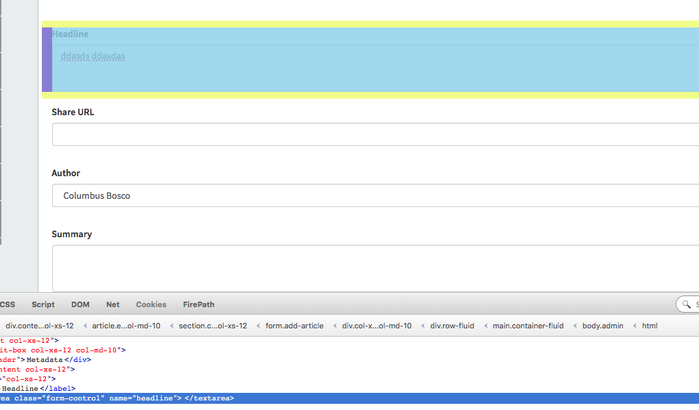This screenshot has width=699, height=410.
Task: Switch to the CSS panel tab
Action: coord(8,304)
